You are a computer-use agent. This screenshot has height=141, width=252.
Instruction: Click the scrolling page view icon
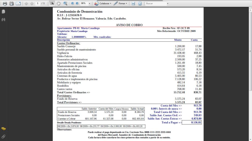point(133,3)
